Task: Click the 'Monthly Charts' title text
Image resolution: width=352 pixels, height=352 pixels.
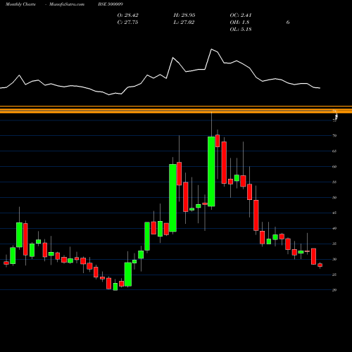Action: 20,4
